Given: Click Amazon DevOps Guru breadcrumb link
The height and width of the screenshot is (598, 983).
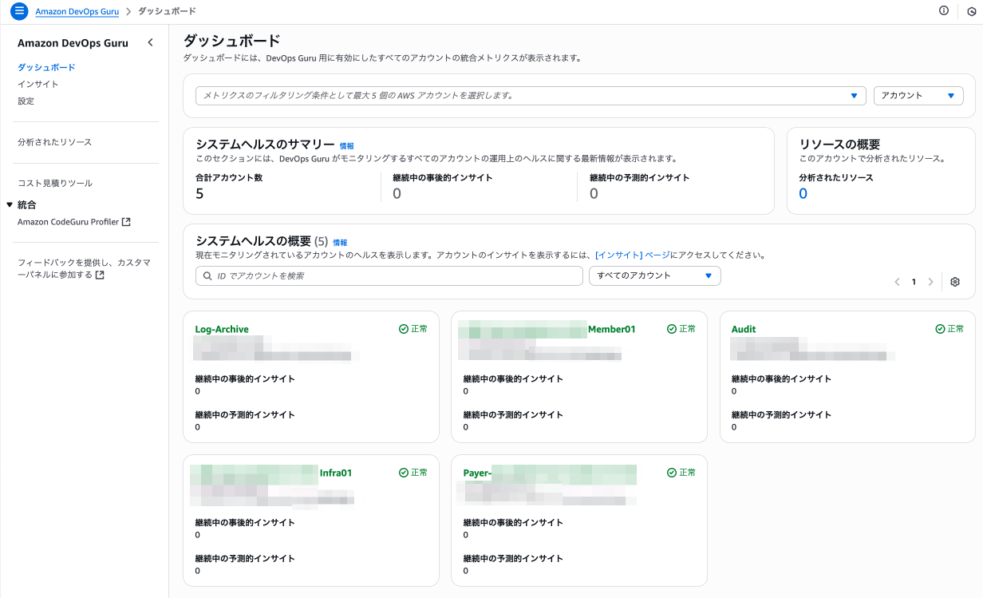Looking at the screenshot, I should tap(77, 11).
